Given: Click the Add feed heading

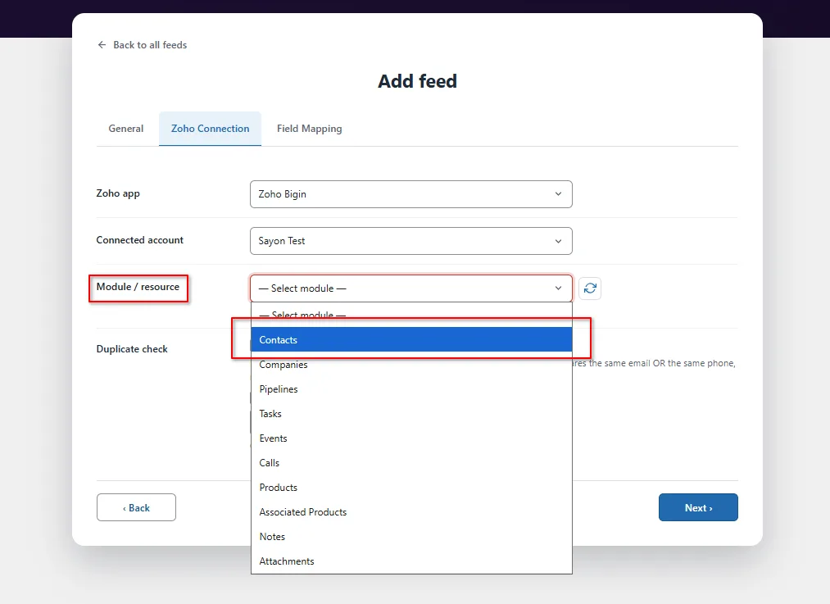Looking at the screenshot, I should pyautogui.click(x=417, y=81).
